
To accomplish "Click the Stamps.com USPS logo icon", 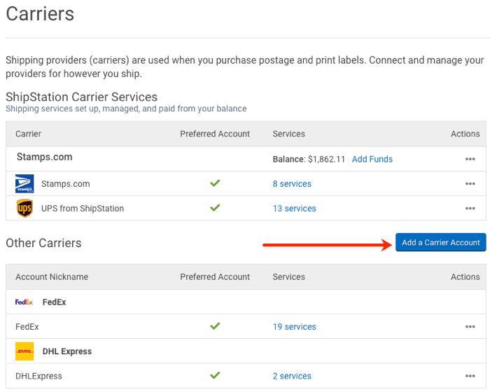I will [x=24, y=184].
